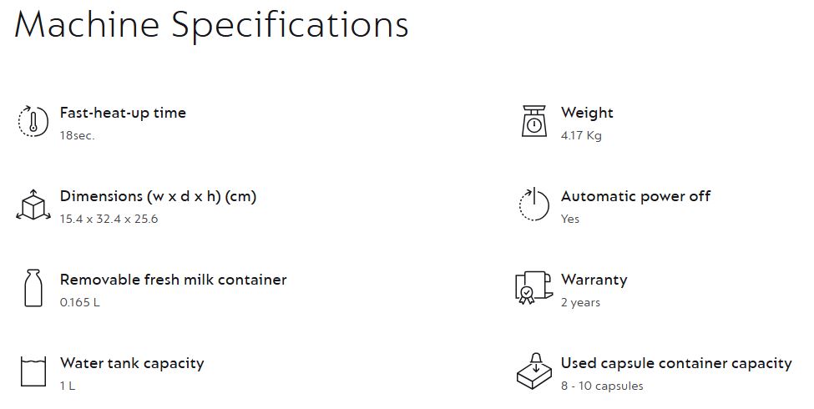
Task: Select the Removable fresh milk container label
Action: (x=173, y=280)
